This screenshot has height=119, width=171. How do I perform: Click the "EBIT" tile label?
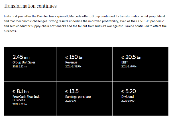[125, 62]
